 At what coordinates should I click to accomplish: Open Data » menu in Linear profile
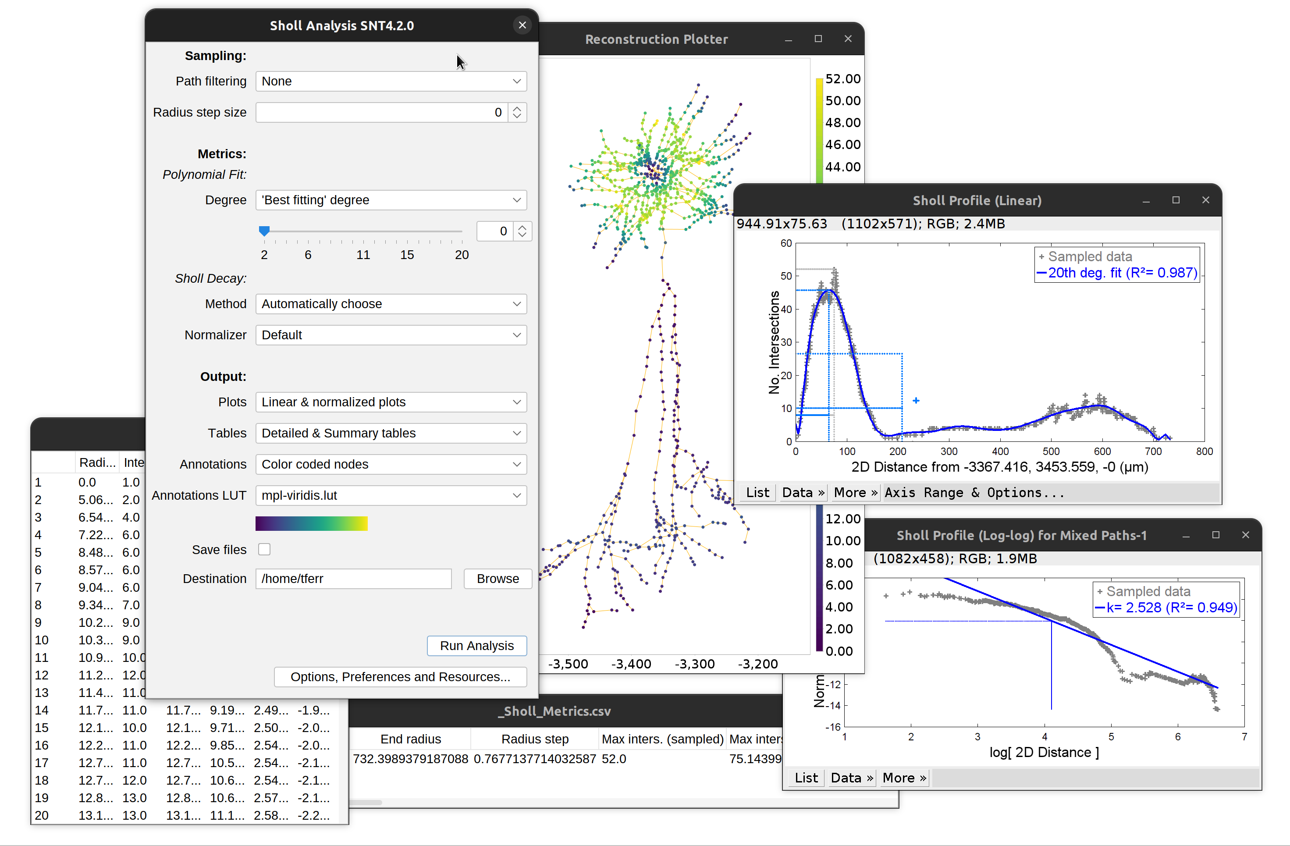point(803,493)
